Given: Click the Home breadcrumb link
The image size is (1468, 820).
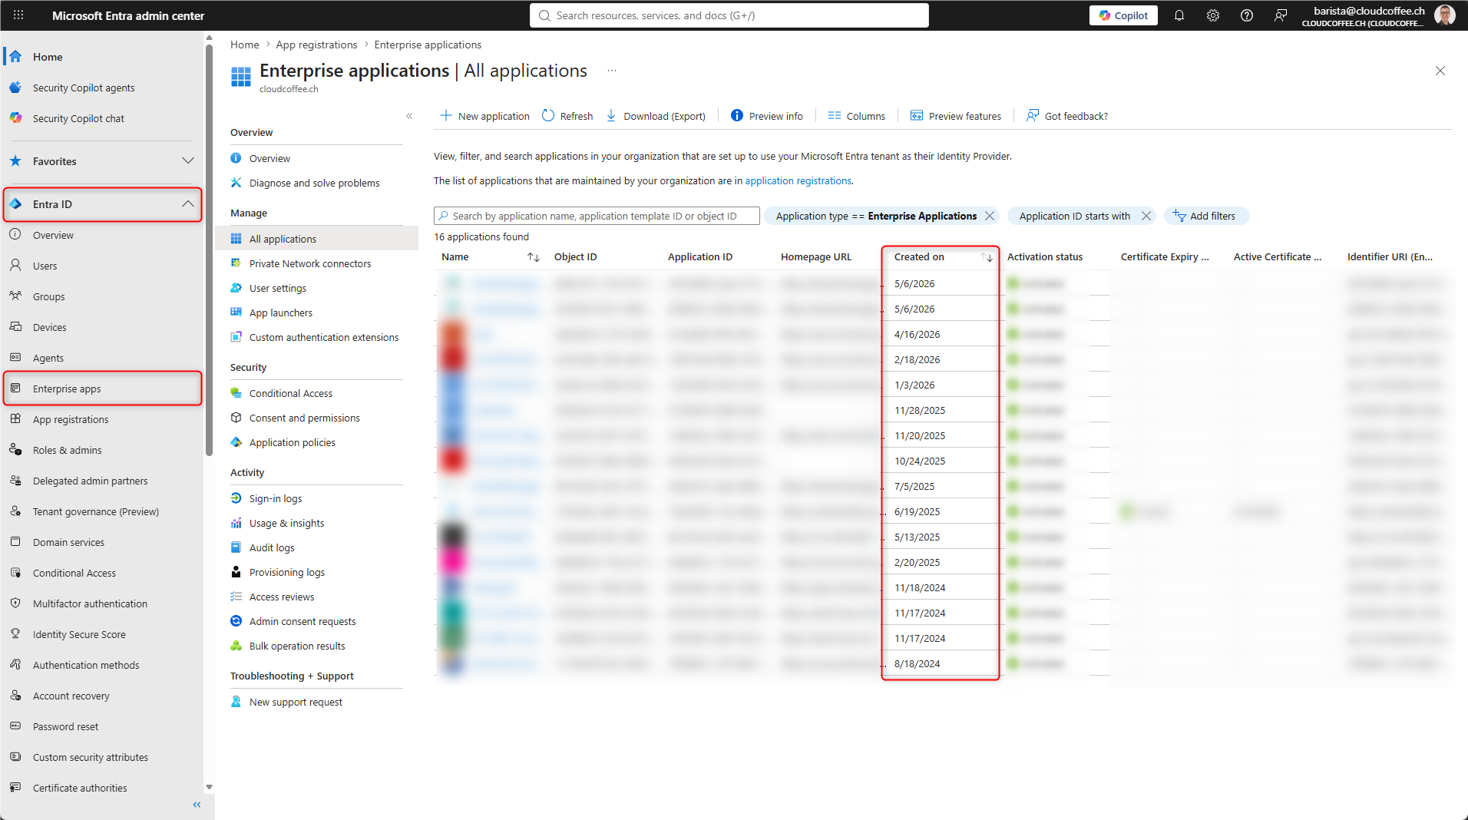Looking at the screenshot, I should 244,45.
